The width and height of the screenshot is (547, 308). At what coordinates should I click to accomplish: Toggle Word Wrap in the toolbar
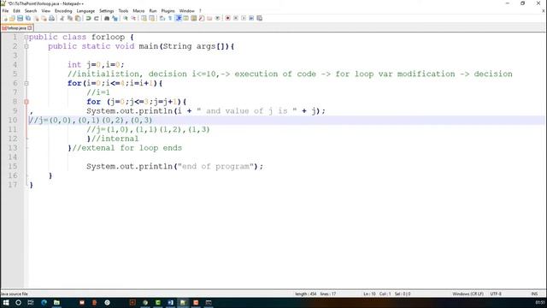click(162, 18)
